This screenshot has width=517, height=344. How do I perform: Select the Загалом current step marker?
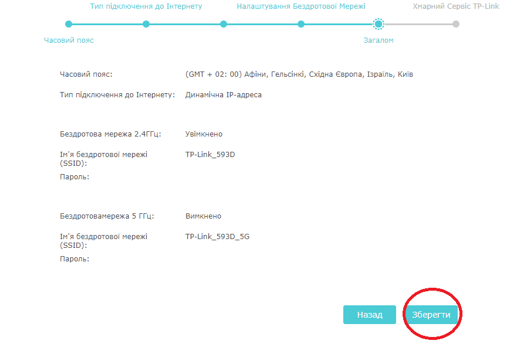pyautogui.click(x=379, y=24)
